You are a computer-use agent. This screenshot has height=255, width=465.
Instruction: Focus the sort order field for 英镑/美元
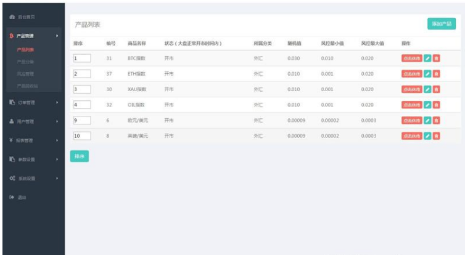82,136
